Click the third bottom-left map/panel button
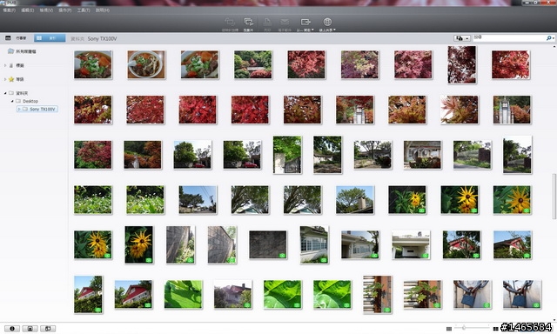This screenshot has width=557, height=334. (x=48, y=328)
